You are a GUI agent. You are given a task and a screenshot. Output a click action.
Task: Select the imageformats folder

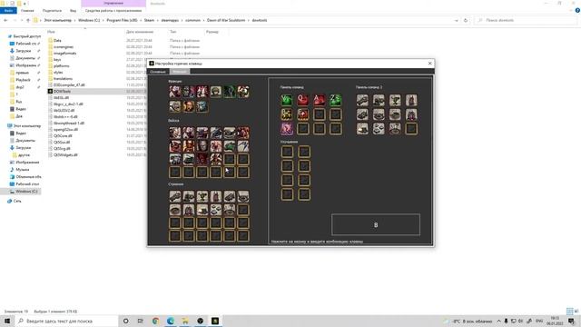tap(64, 53)
